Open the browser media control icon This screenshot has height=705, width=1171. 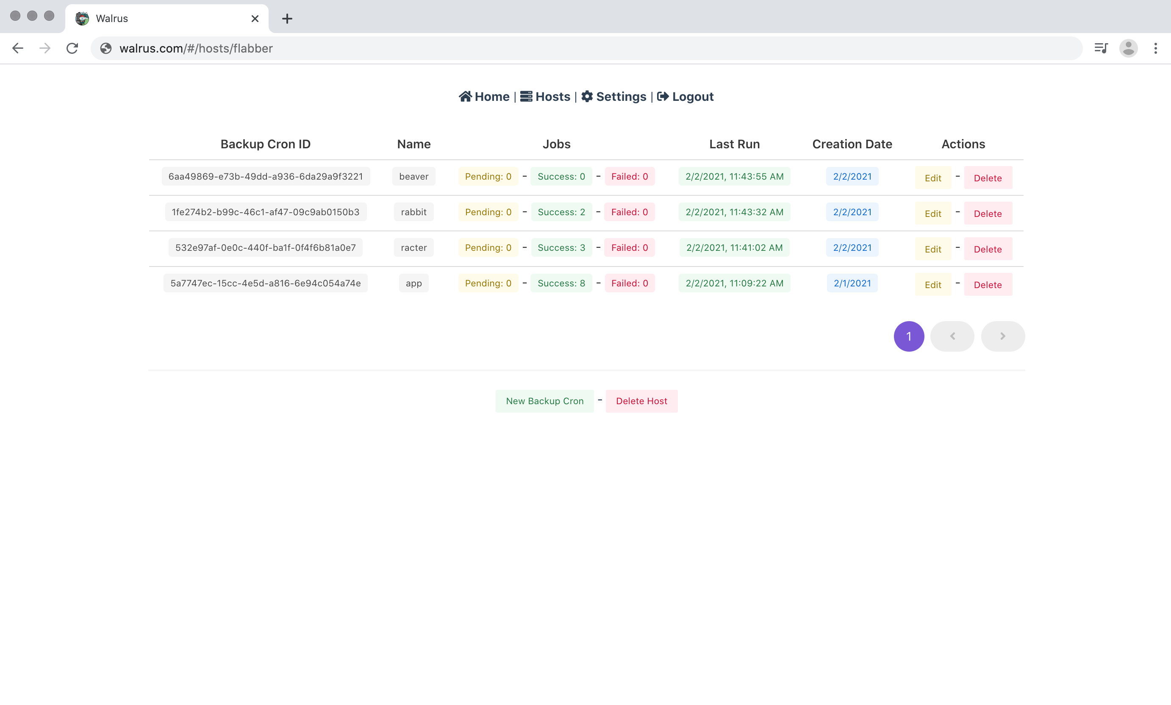(x=1101, y=48)
